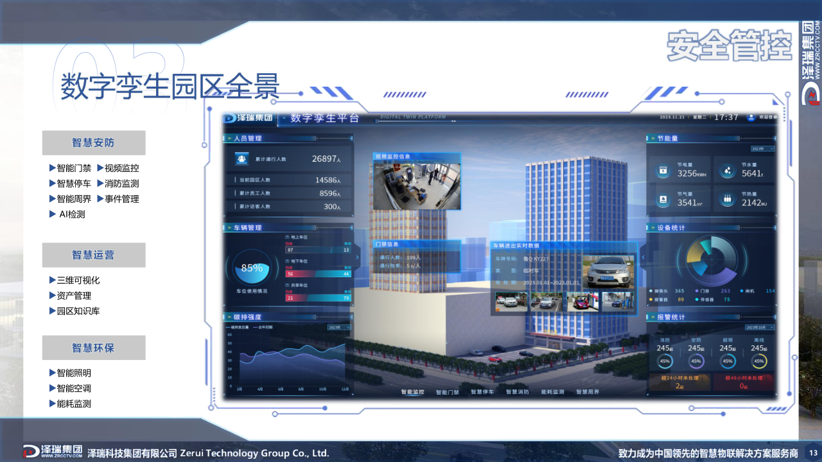
Task: Open the 视频监控信息 camera feed thumbnail
Action: tap(417, 185)
